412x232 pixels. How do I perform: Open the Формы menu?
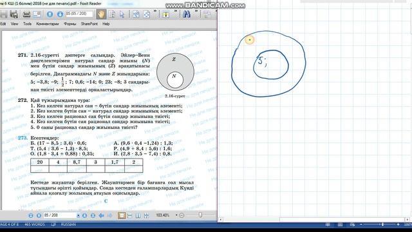[x=70, y=24]
